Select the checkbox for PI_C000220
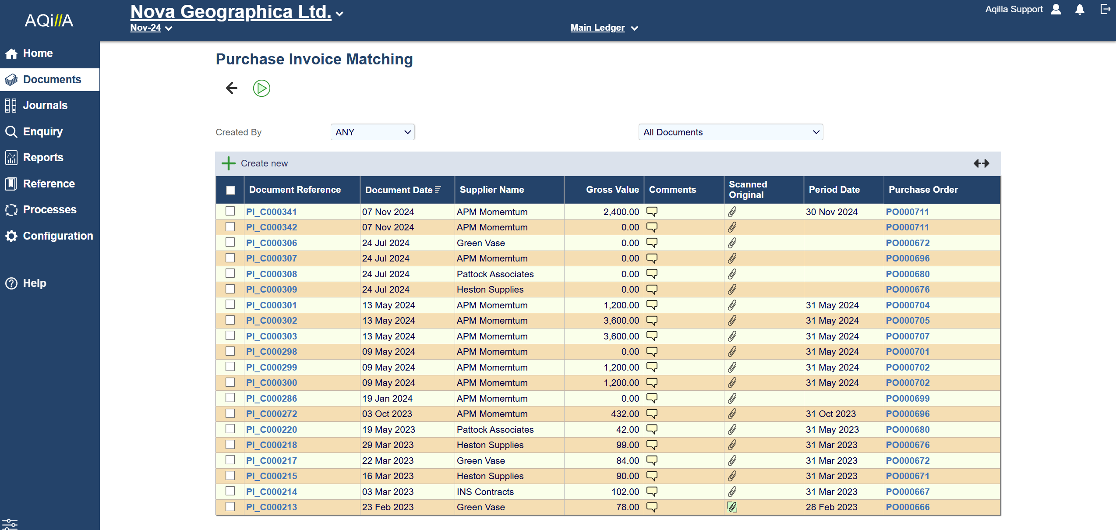This screenshot has width=1116, height=530. pyautogui.click(x=230, y=429)
